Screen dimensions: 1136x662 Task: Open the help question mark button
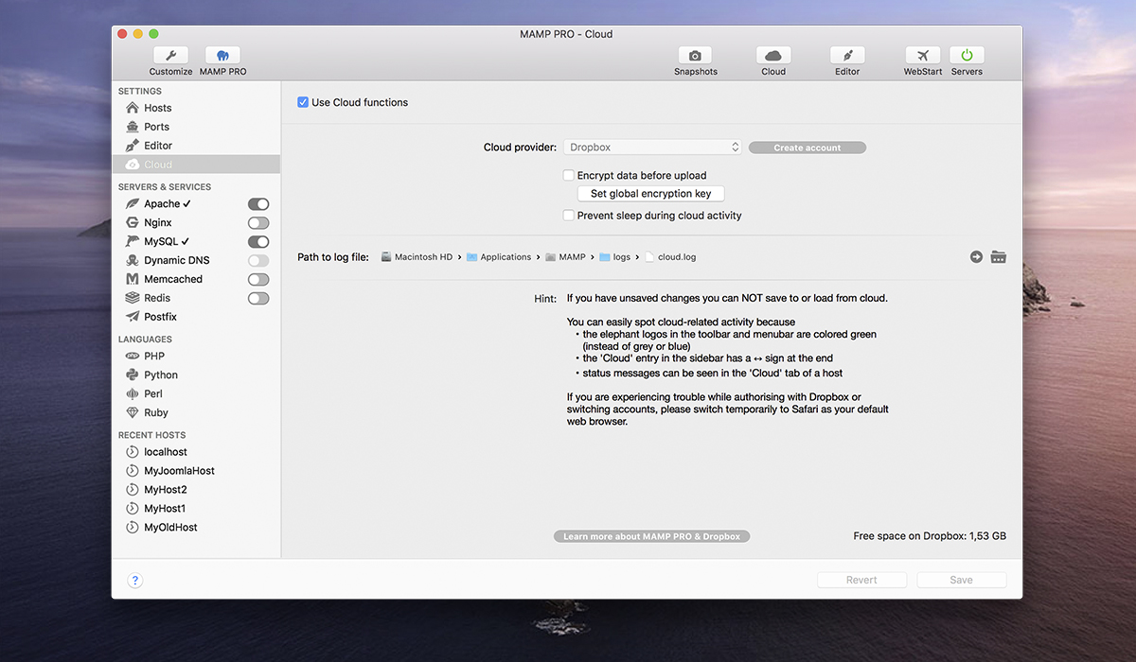pyautogui.click(x=134, y=581)
